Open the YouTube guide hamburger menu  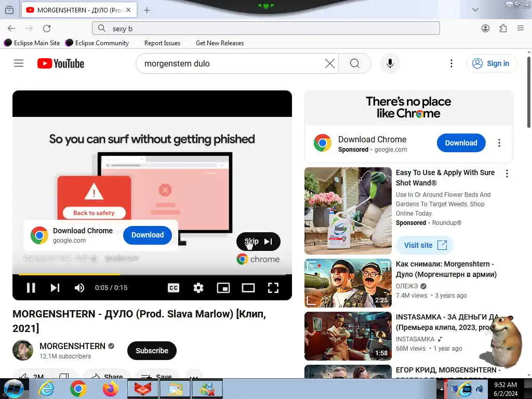click(x=19, y=63)
